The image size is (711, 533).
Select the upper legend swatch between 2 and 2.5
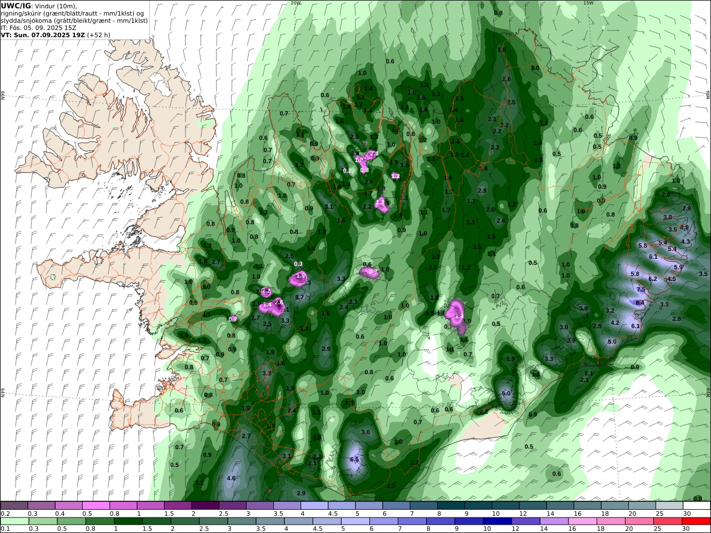205,506
